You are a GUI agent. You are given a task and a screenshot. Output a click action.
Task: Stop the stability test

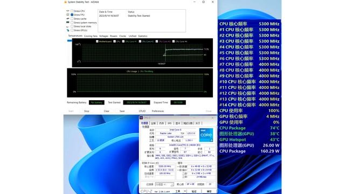click(x=87, y=111)
